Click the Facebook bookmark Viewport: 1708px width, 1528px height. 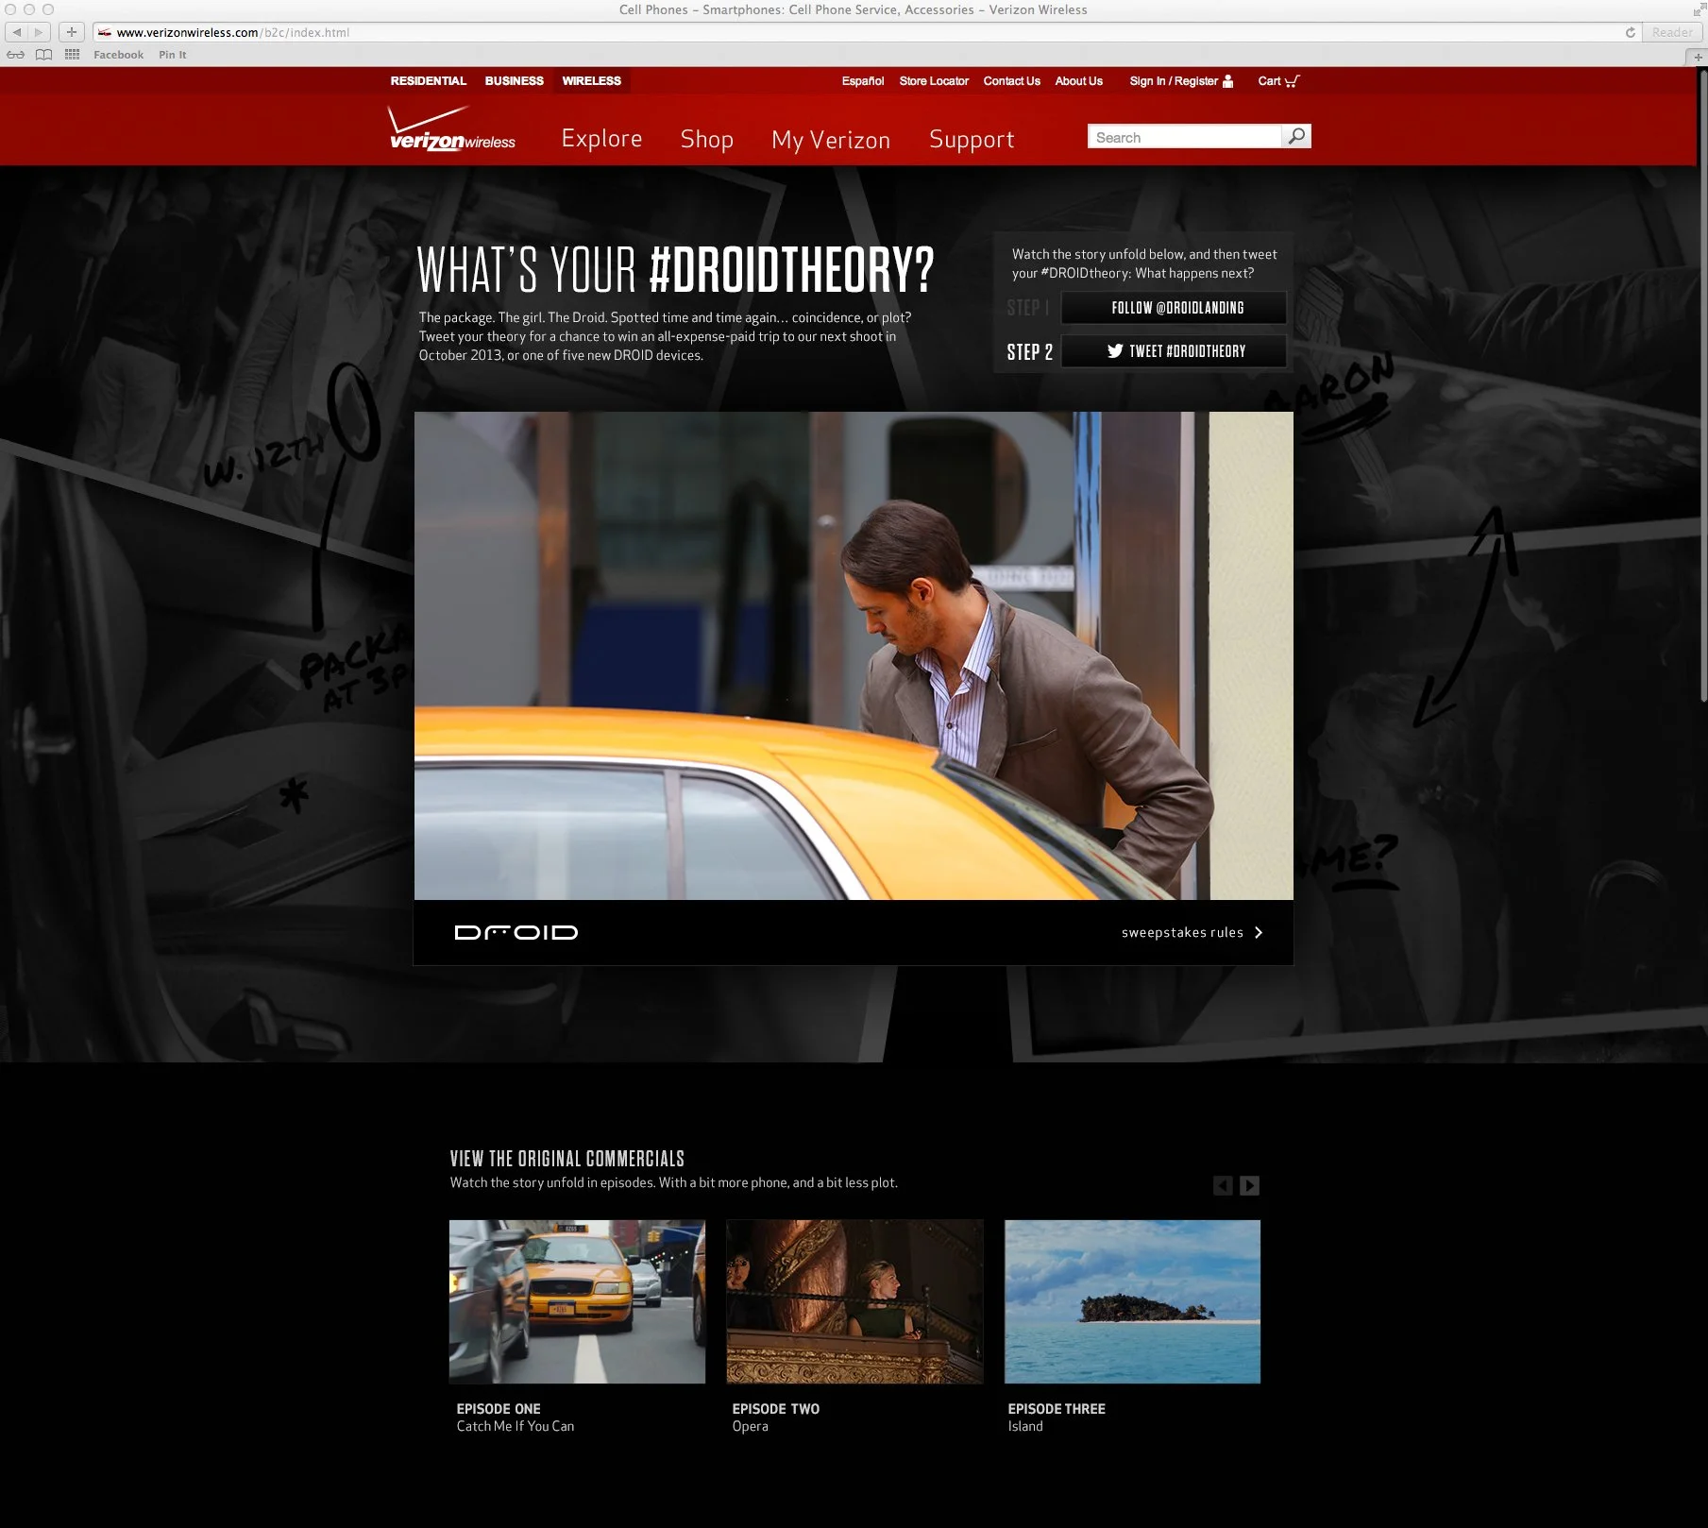(118, 55)
